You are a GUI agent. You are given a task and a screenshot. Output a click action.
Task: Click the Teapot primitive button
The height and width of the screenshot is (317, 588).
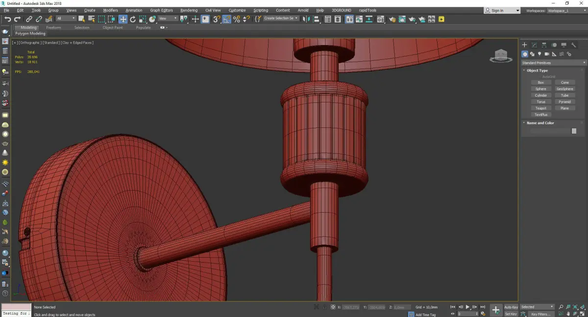tap(540, 108)
